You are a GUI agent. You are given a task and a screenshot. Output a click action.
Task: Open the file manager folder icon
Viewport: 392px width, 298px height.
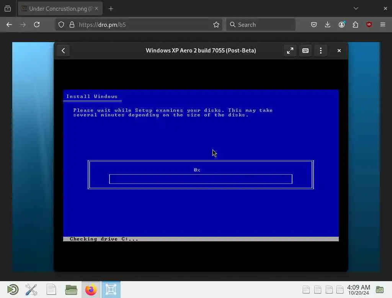pyautogui.click(x=71, y=290)
